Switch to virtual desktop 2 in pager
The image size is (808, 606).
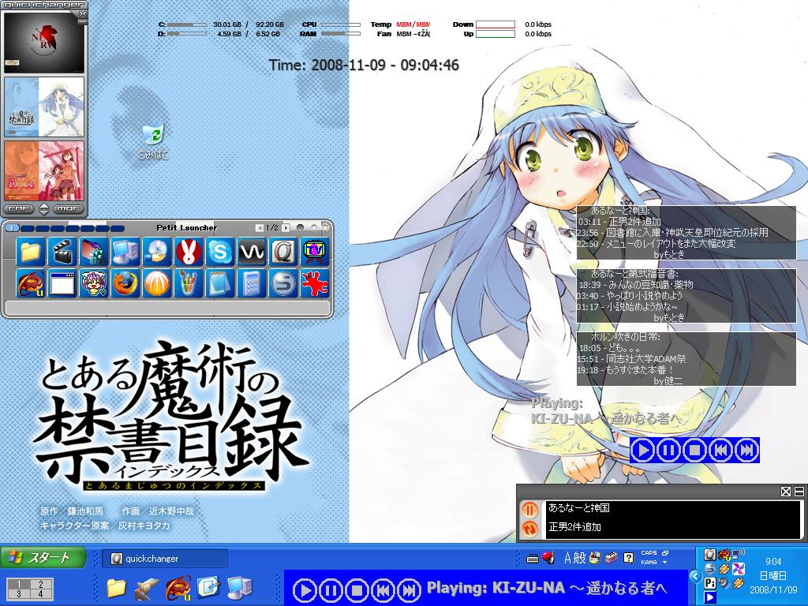tap(41, 585)
